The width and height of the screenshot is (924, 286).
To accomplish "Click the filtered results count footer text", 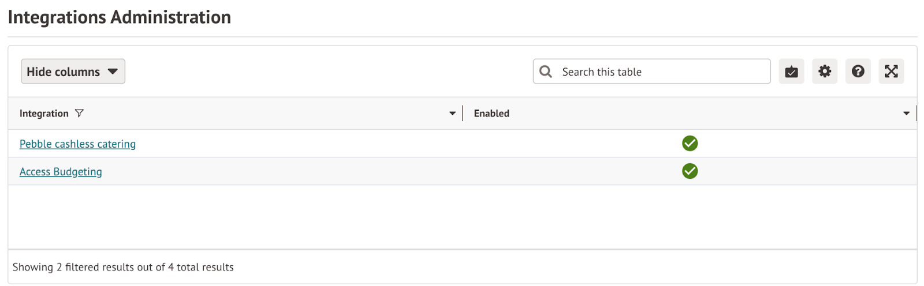I will click(123, 267).
